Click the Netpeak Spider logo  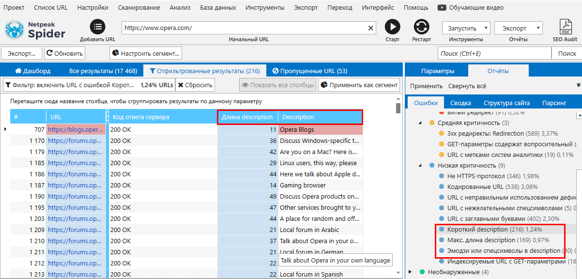[x=35, y=30]
